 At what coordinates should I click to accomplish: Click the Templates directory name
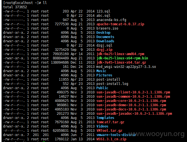click(x=105, y=118)
